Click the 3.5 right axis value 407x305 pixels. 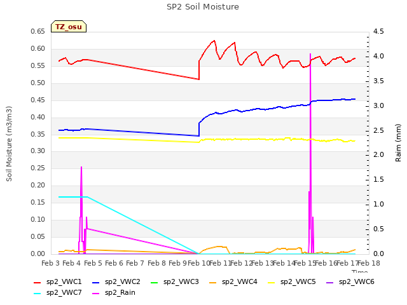[x=378, y=81]
